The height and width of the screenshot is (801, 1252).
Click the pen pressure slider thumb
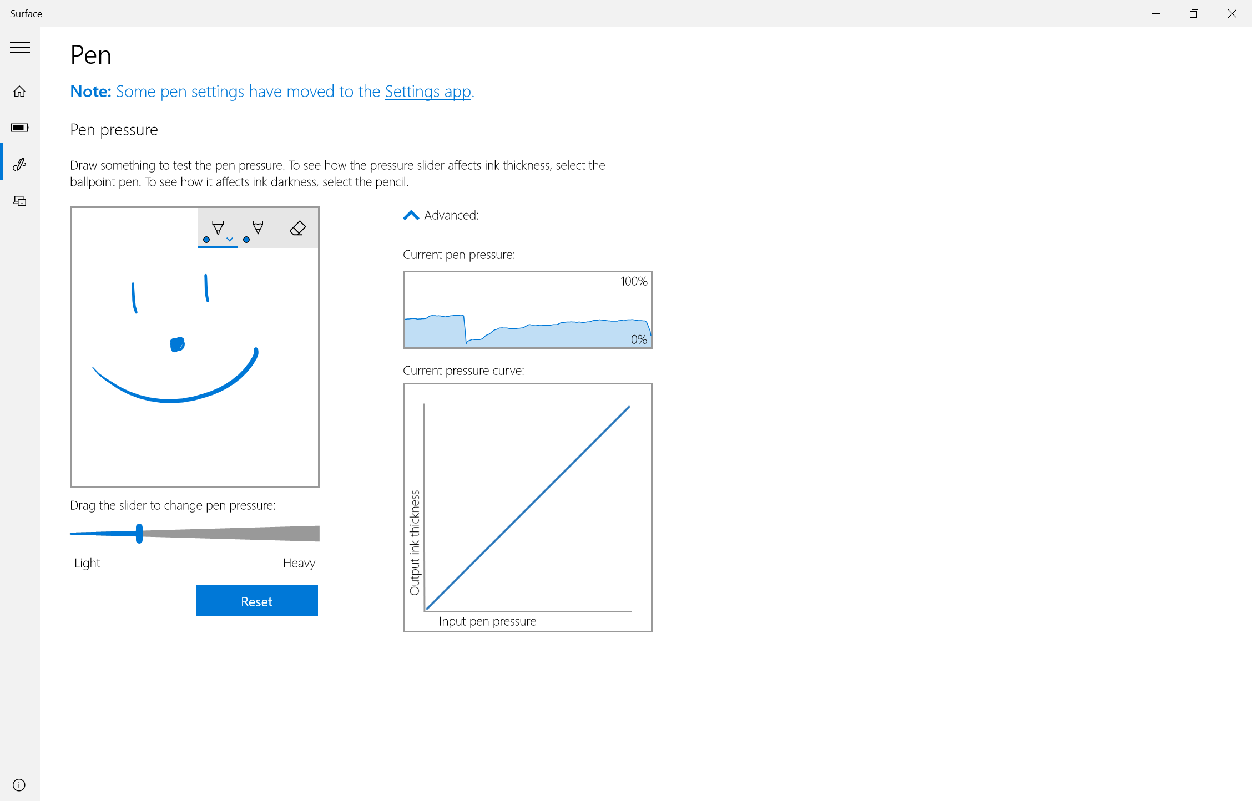pyautogui.click(x=139, y=533)
